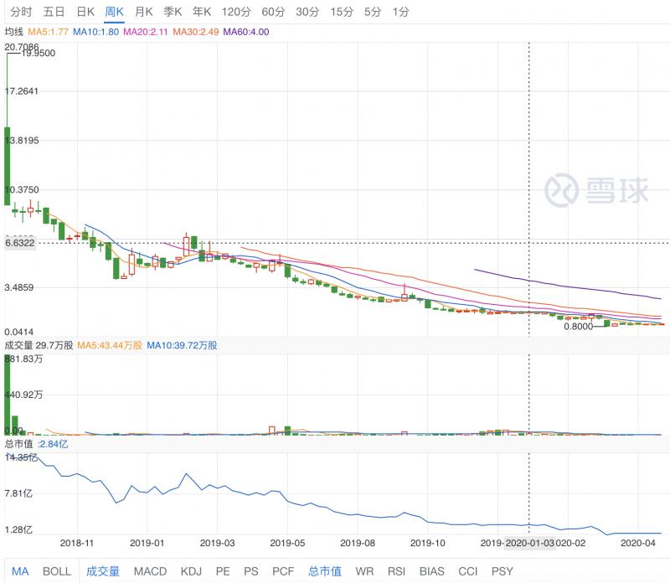Click the MA30:2.49 legend value
This screenshot has width=670, height=583.
pyautogui.click(x=196, y=32)
